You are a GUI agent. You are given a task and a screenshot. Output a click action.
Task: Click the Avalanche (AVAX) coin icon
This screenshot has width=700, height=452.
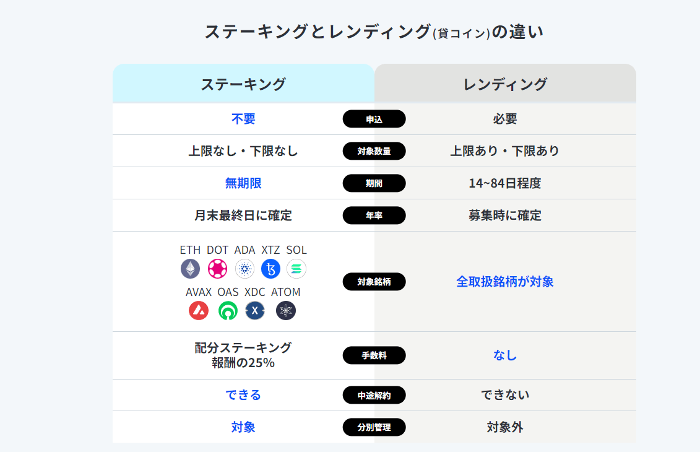click(199, 310)
